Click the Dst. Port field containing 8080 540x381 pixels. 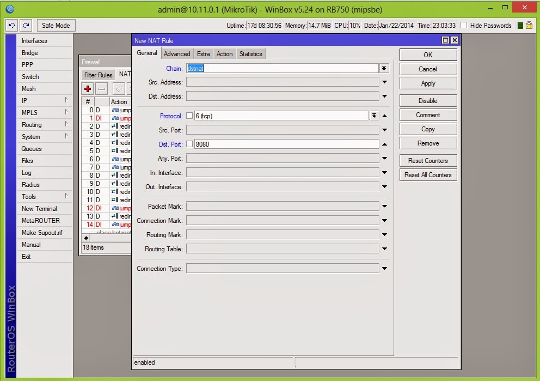point(286,144)
